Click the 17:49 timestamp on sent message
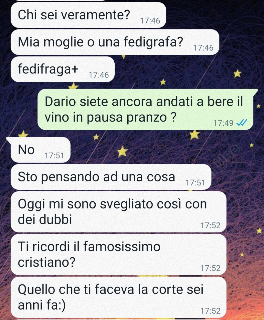The width and height of the screenshot is (264, 320). pyautogui.click(x=223, y=123)
